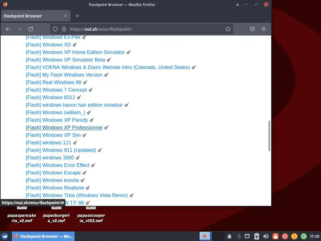Open Windows XP Sim link
The height and width of the screenshot is (241, 321).
(x=53, y=135)
